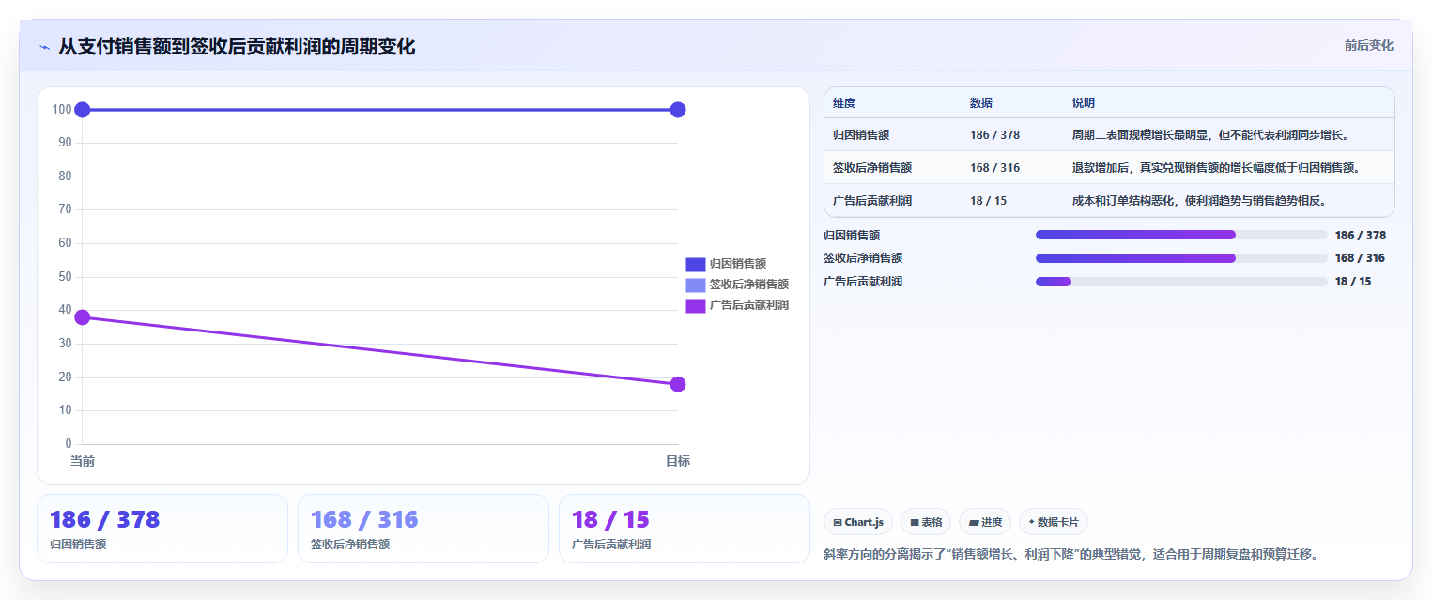This screenshot has width=1432, height=600.
Task: Click the 归因销售额 label beside progress bar
Action: 852,235
